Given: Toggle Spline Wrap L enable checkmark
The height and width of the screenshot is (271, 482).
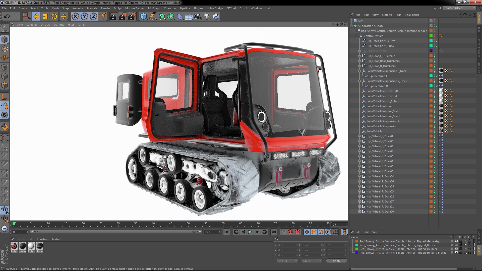Looking at the screenshot, I should (x=437, y=76).
